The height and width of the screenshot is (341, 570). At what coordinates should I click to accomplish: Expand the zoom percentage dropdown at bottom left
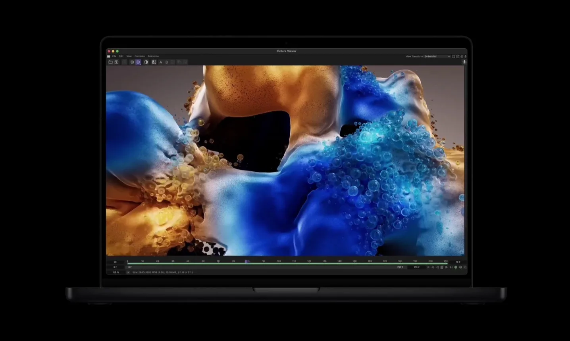point(128,272)
